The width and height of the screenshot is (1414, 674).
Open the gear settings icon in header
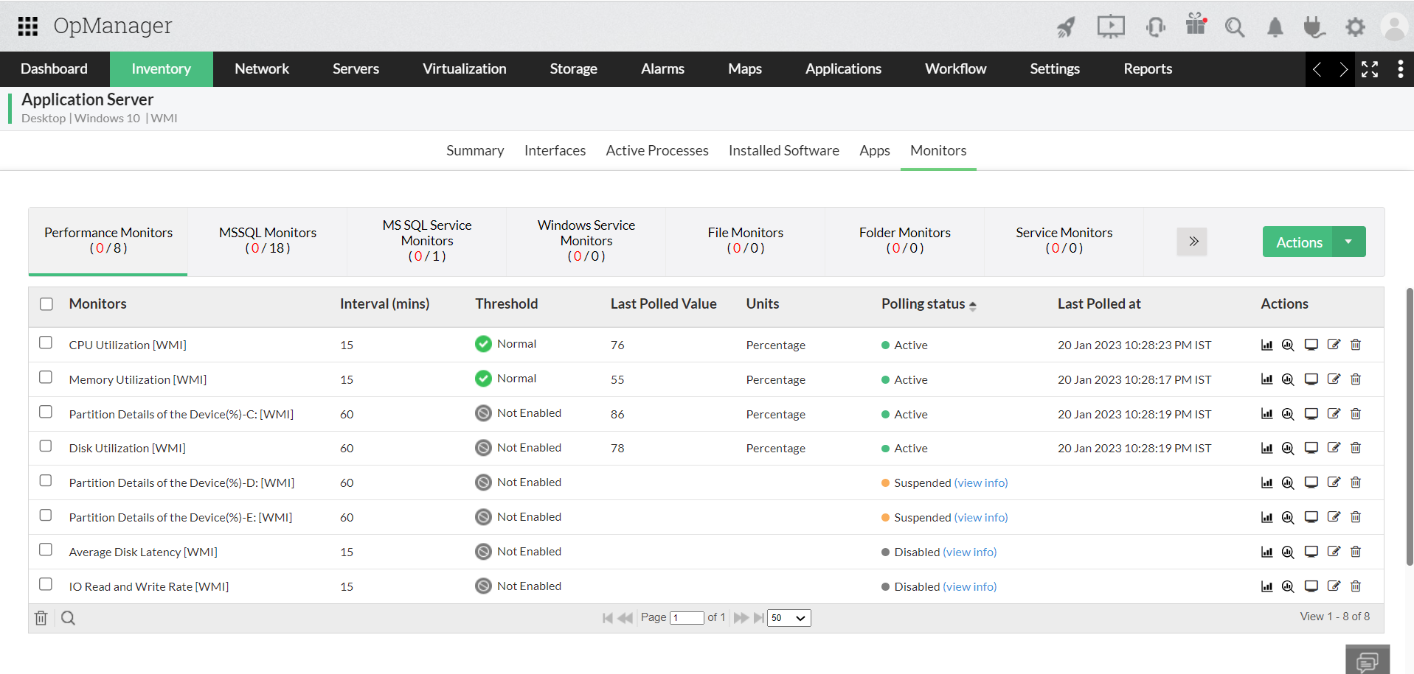pyautogui.click(x=1355, y=27)
